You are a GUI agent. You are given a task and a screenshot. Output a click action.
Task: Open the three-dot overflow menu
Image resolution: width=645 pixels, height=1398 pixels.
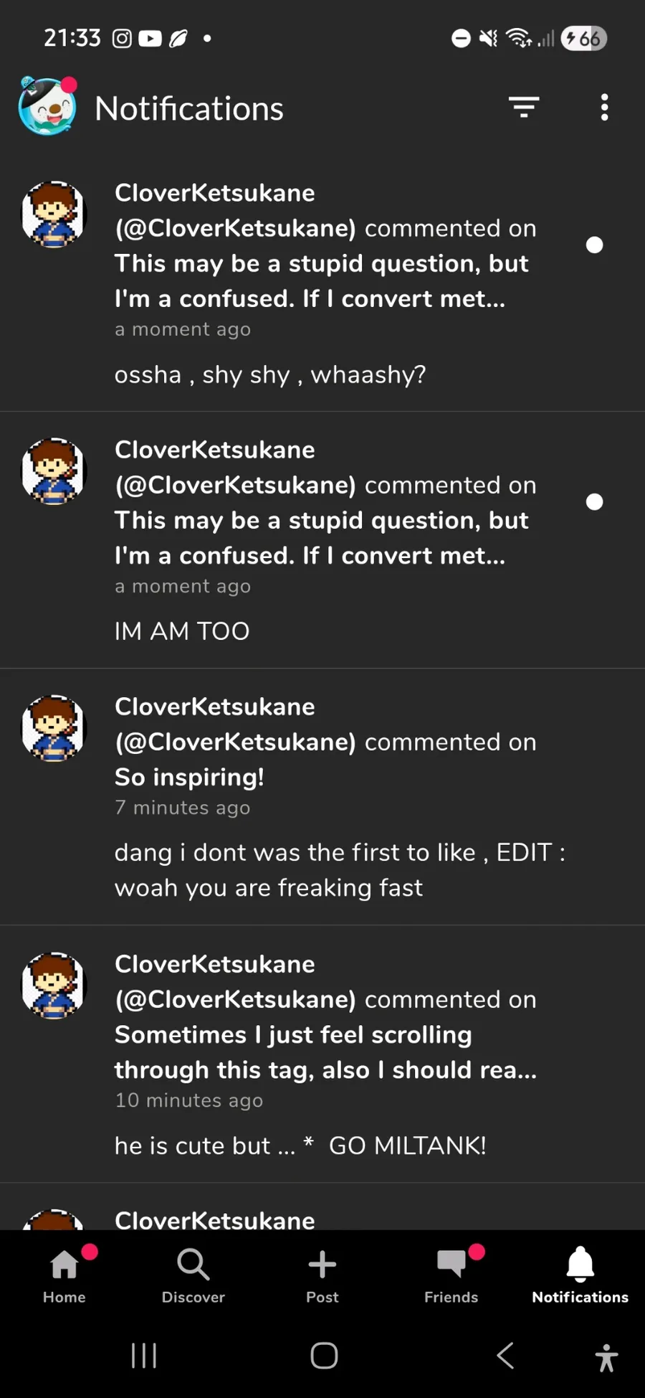point(604,108)
